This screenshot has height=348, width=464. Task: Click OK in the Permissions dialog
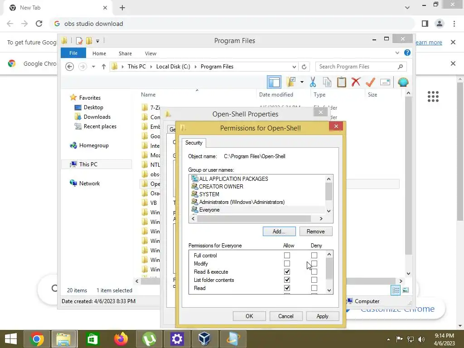point(249,316)
